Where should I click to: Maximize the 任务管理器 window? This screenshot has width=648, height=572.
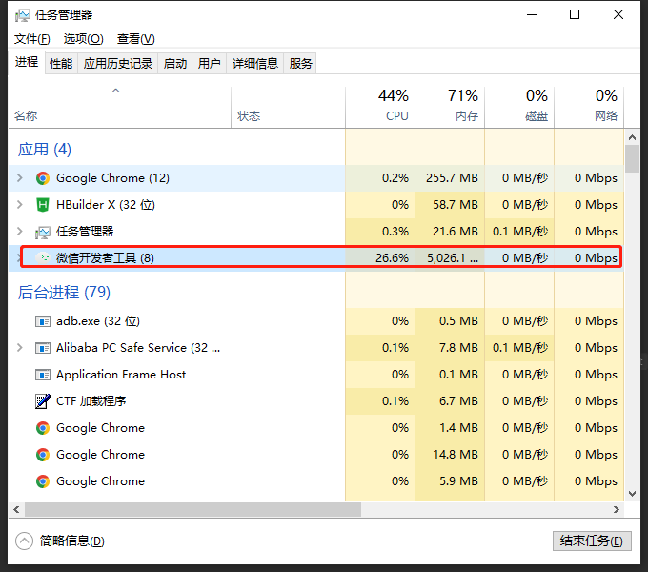[575, 15]
